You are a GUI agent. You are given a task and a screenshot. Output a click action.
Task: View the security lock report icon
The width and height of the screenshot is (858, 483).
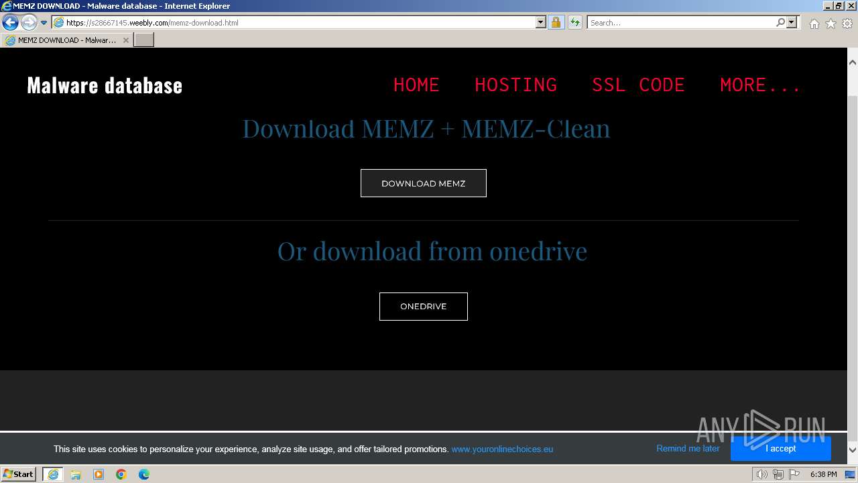556,23
